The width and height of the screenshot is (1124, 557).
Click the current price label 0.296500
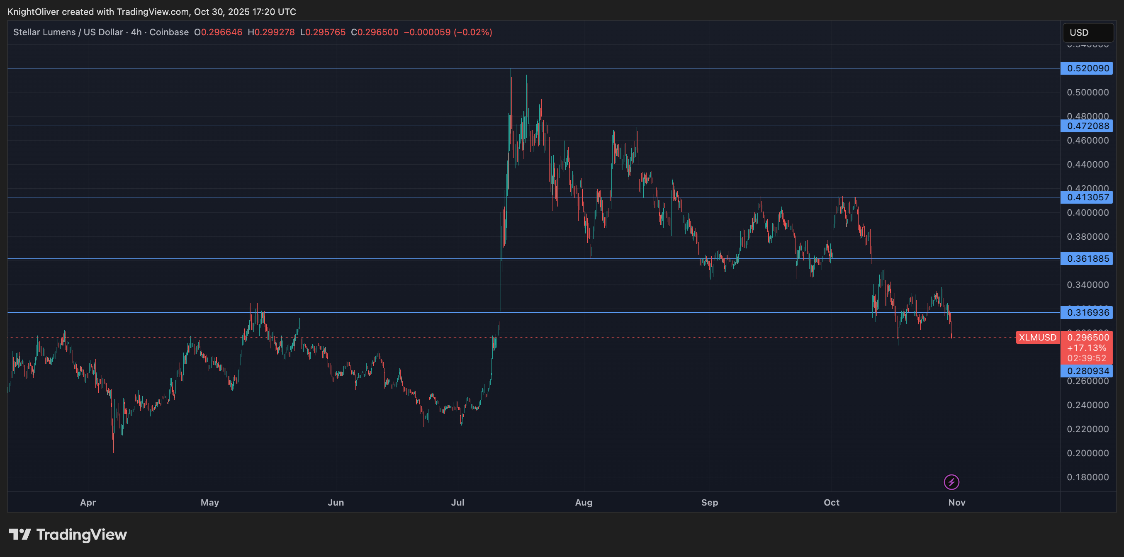tap(1088, 337)
